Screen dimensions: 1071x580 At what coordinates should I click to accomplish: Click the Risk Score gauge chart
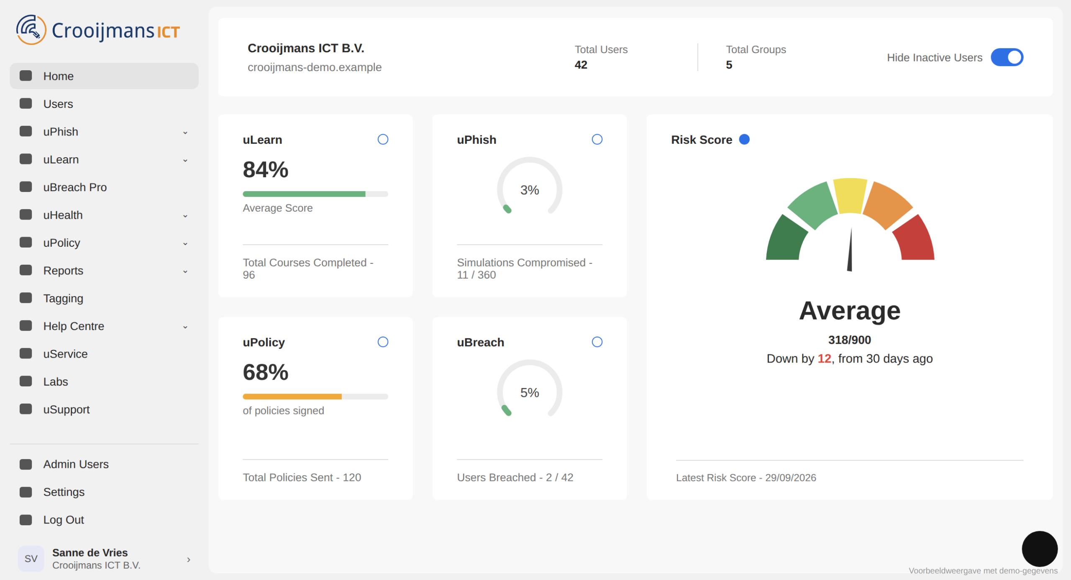tap(850, 224)
